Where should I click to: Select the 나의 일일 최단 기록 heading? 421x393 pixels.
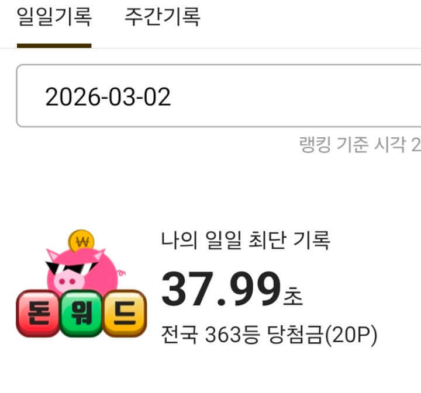coord(246,240)
